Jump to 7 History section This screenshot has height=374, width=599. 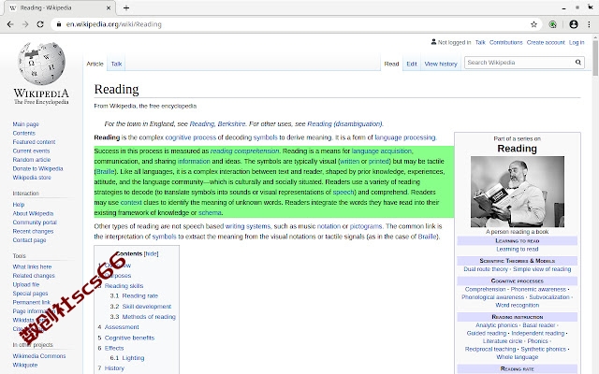pos(110,368)
